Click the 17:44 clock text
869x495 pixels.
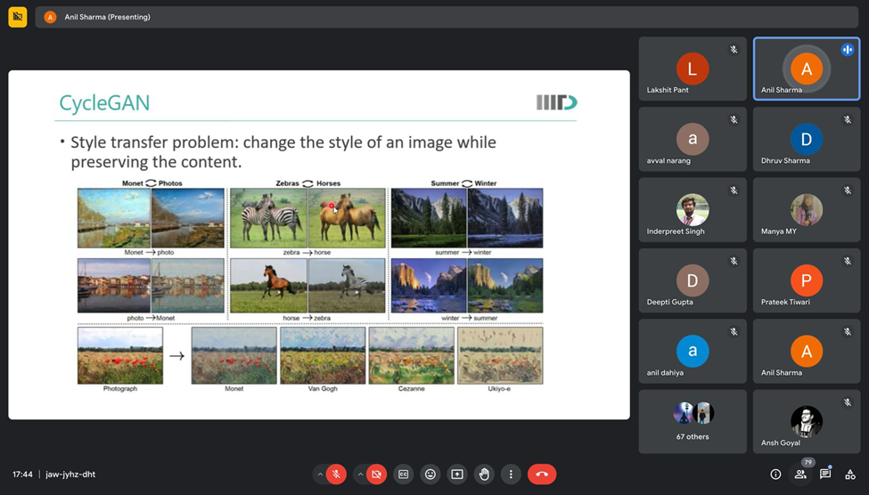[x=22, y=475]
